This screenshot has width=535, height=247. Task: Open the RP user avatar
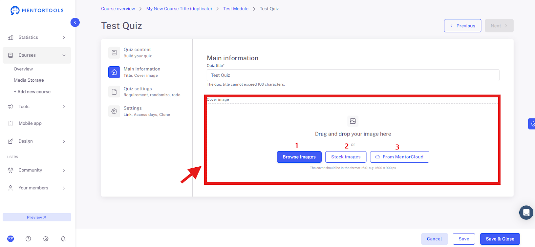[11, 239]
